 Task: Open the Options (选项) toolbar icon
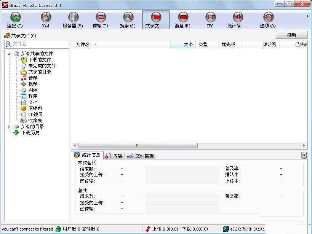(268, 19)
